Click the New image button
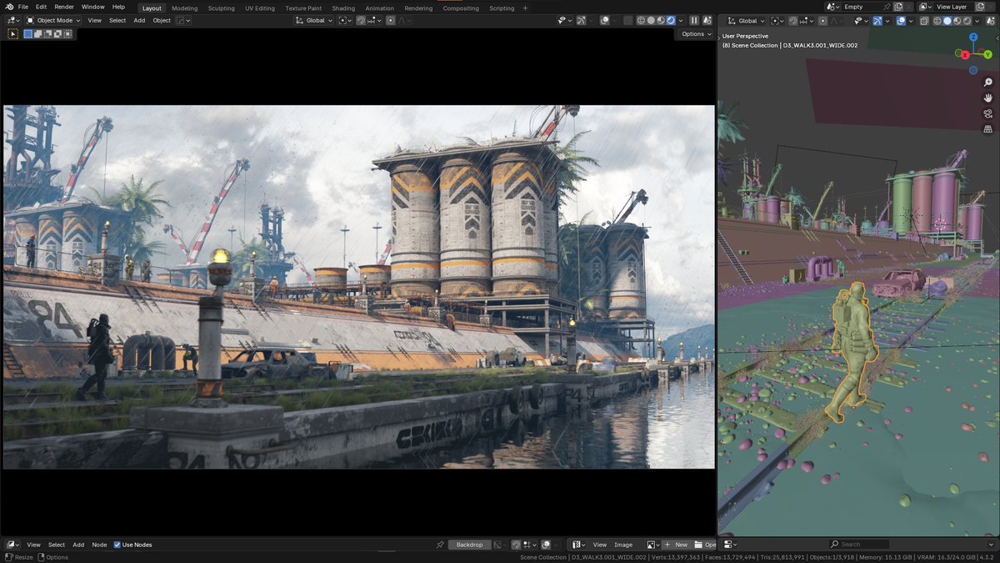 [676, 545]
